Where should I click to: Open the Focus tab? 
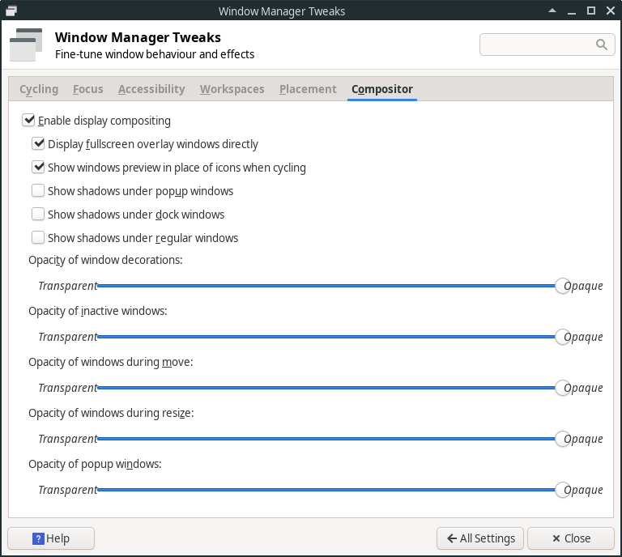click(87, 89)
